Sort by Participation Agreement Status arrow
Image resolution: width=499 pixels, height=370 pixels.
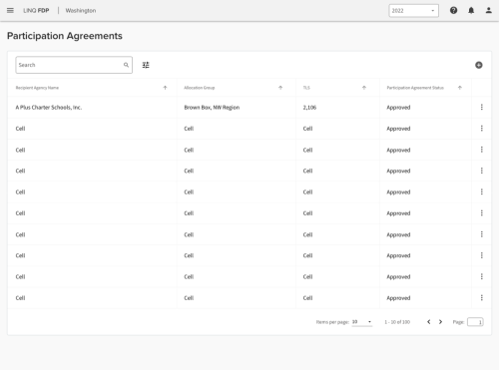(x=460, y=88)
